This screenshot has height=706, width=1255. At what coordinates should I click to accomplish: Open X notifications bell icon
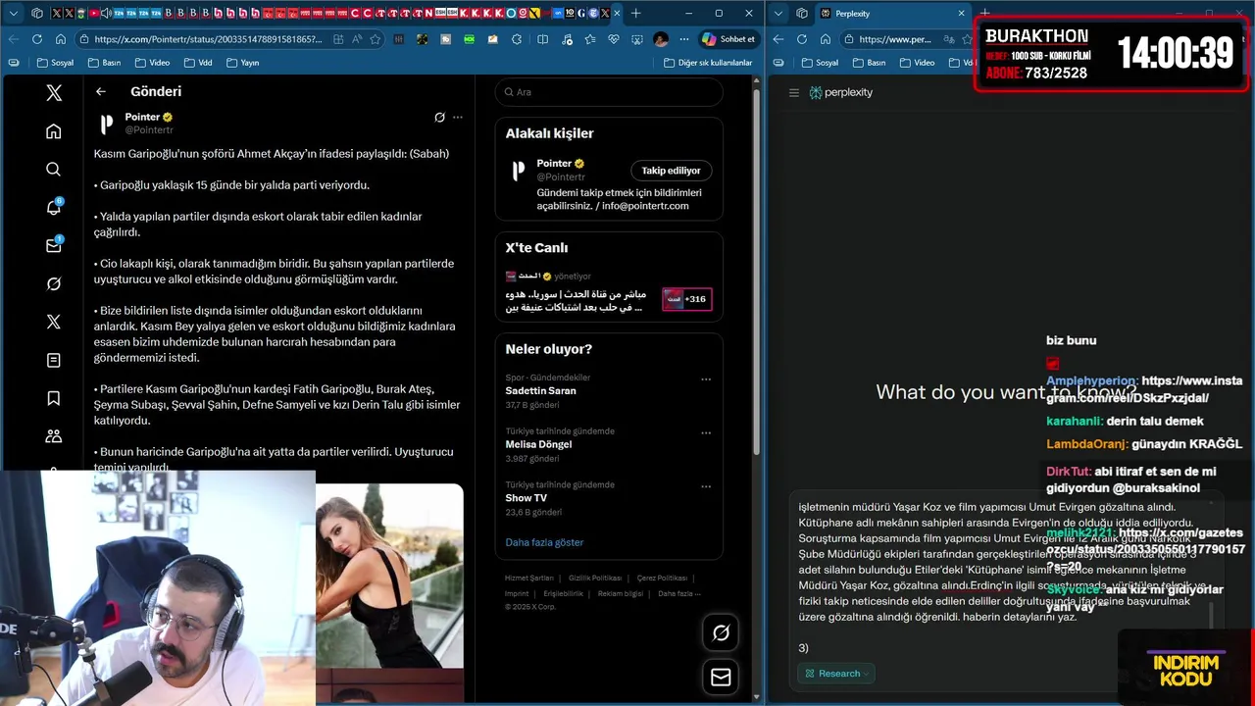tap(54, 207)
